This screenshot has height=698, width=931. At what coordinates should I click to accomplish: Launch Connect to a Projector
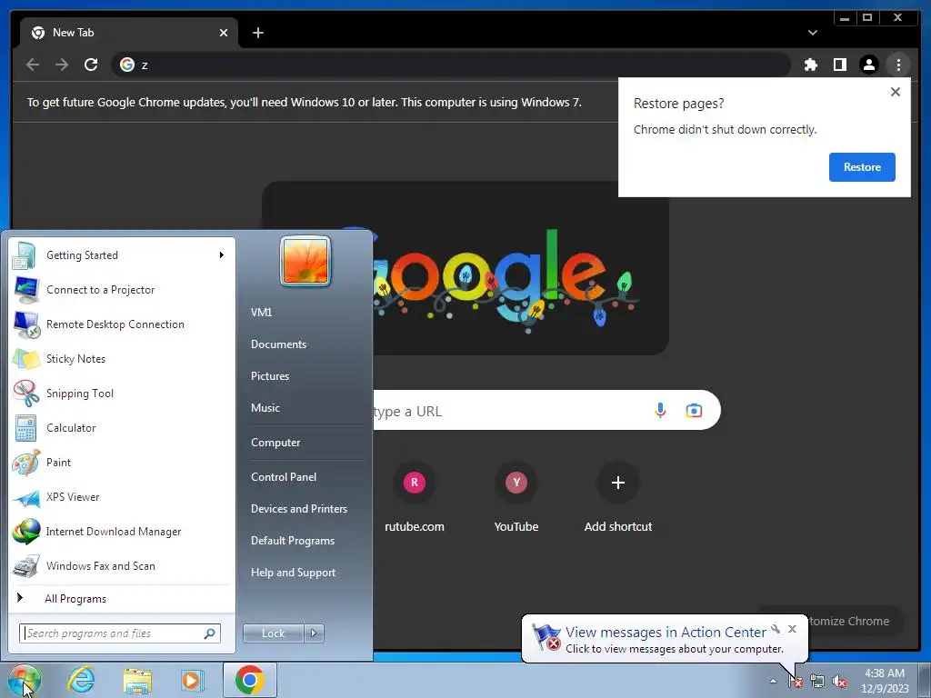click(122, 290)
